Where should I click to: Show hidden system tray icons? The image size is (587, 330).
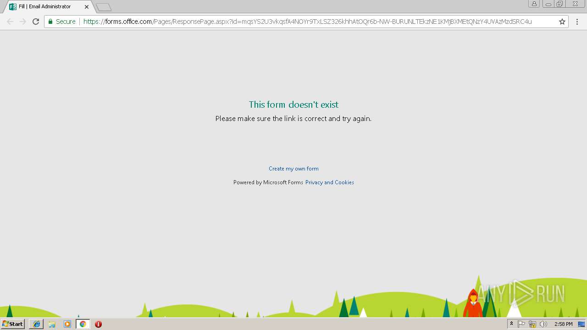[x=512, y=324]
